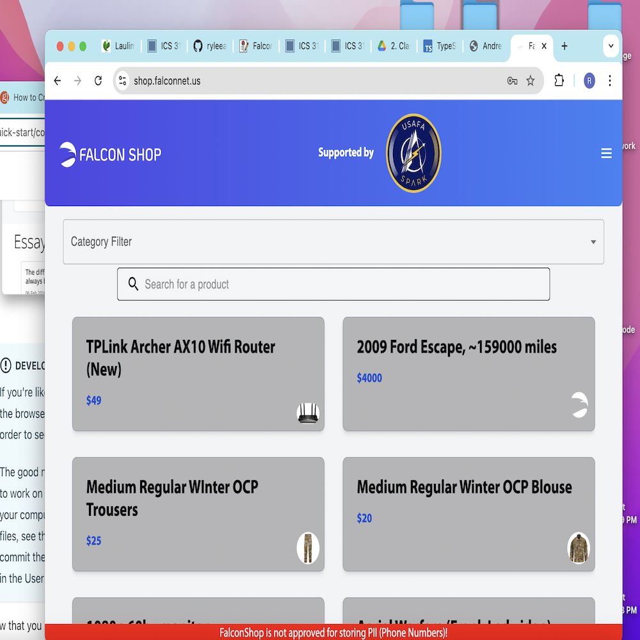640x640 pixels.
Task: Go back to the previous page
Action: (58, 81)
